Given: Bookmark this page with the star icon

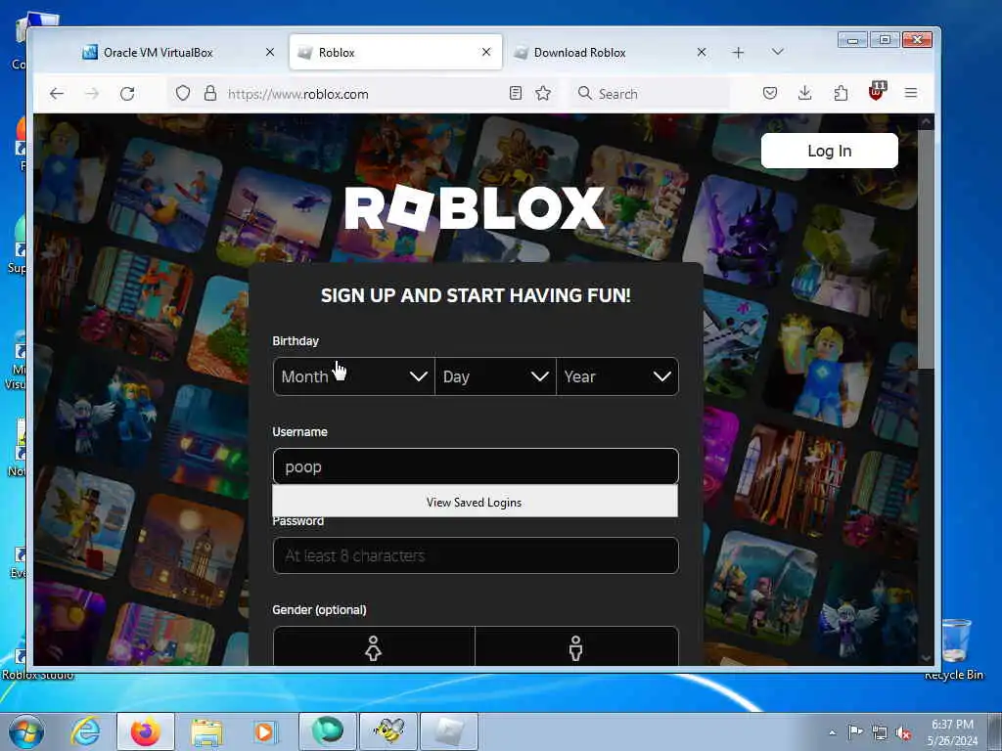Looking at the screenshot, I should 543,94.
